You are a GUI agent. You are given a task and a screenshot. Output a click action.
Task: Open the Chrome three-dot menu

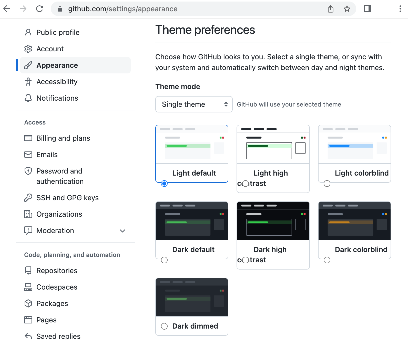click(x=400, y=9)
